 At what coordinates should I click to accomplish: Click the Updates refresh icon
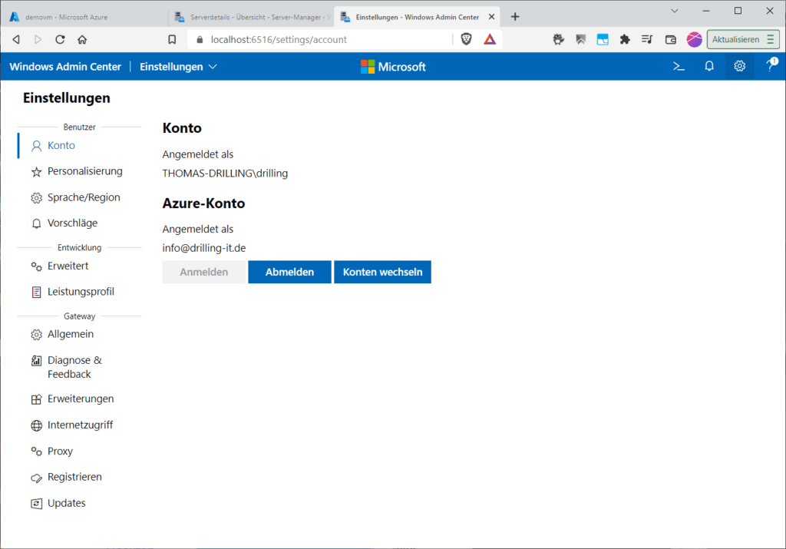tap(36, 504)
